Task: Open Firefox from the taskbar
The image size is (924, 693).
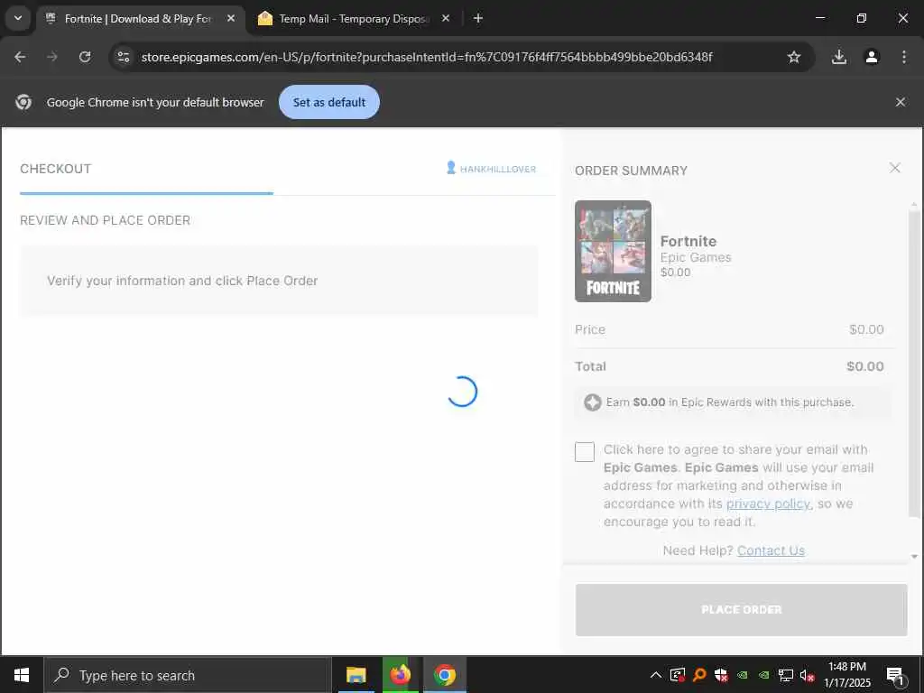Action: click(x=400, y=675)
